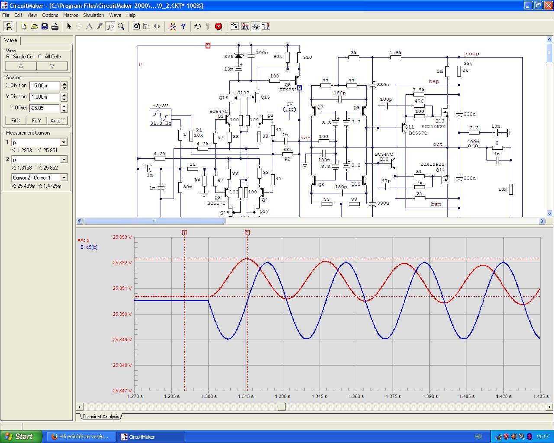Select the Single Cell radio button
Image resolution: width=554 pixels, height=443 pixels.
(x=8, y=57)
